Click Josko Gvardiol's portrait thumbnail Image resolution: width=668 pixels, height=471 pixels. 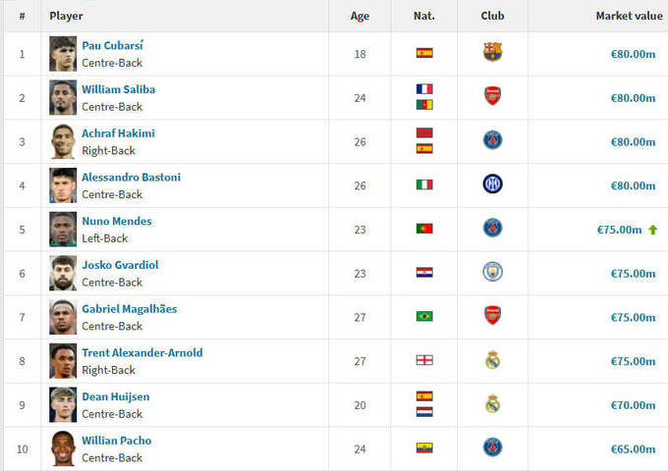click(63, 272)
